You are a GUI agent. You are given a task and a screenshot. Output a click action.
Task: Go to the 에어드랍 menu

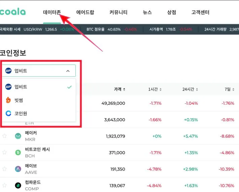tap(85, 12)
